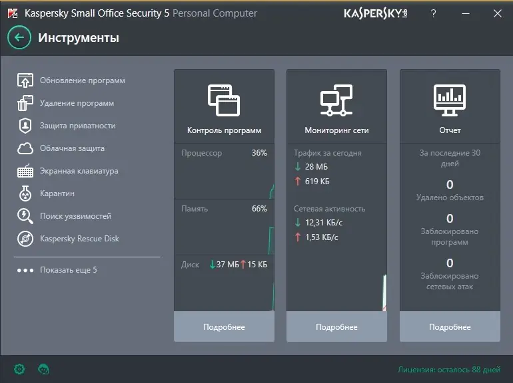Start Поиск уязвимостей
513x383 pixels.
click(75, 216)
